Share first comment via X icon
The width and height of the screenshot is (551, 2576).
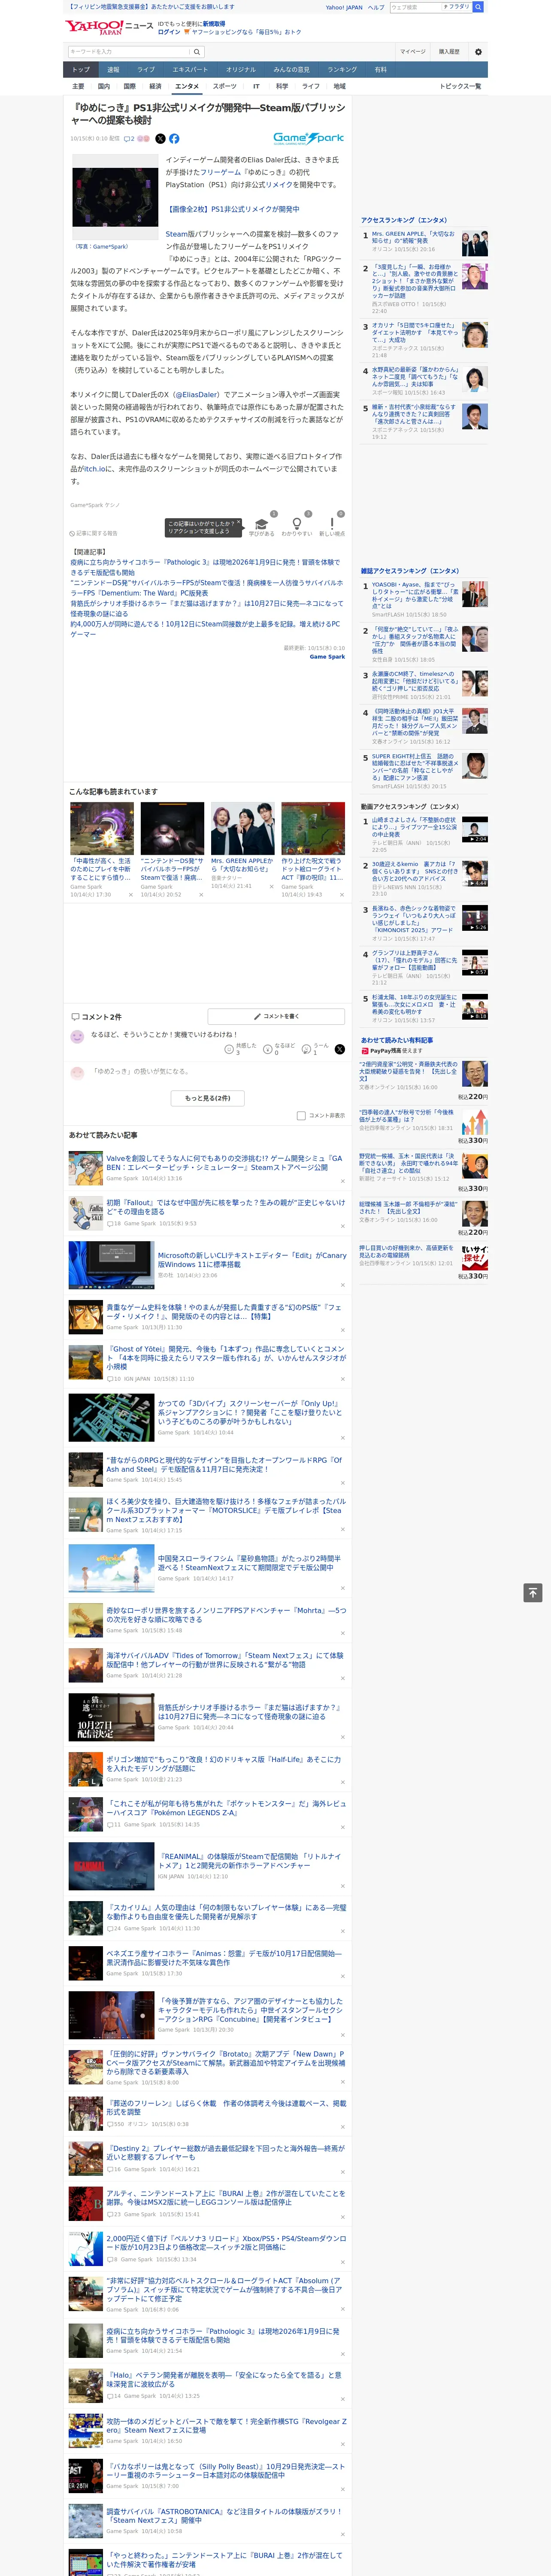tap(339, 1049)
